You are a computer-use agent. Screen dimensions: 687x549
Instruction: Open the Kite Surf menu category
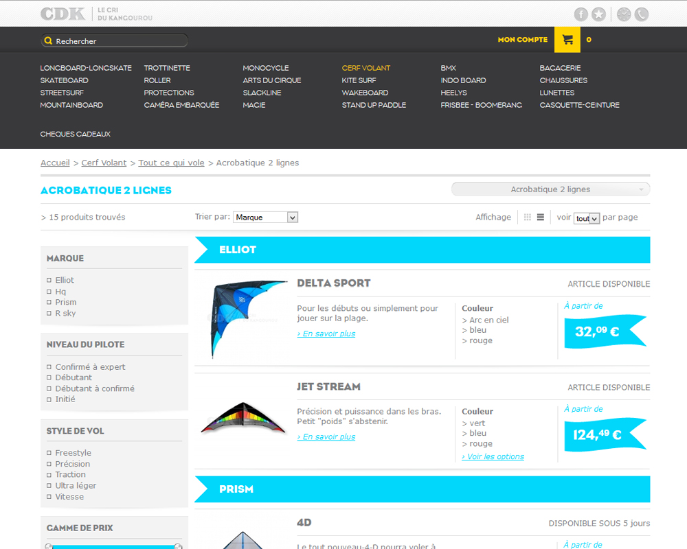coord(359,80)
